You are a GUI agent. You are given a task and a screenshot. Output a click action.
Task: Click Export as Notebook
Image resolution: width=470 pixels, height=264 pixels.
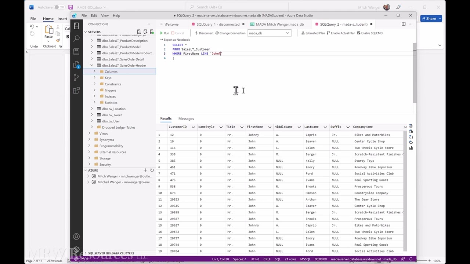click(x=175, y=40)
